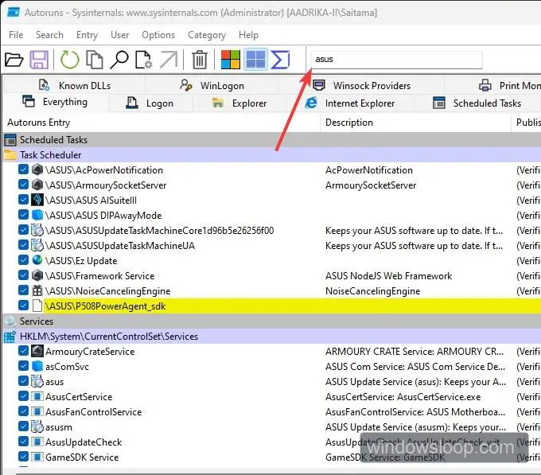Viewport: 541px width, 475px height.
Task: Click the ArmouryCrateService entry icon
Action: 37,351
